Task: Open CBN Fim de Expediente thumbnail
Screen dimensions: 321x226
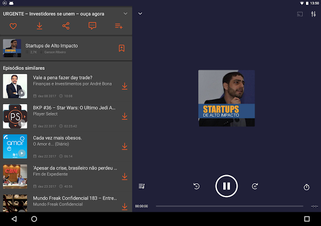Action: [x=15, y=176]
